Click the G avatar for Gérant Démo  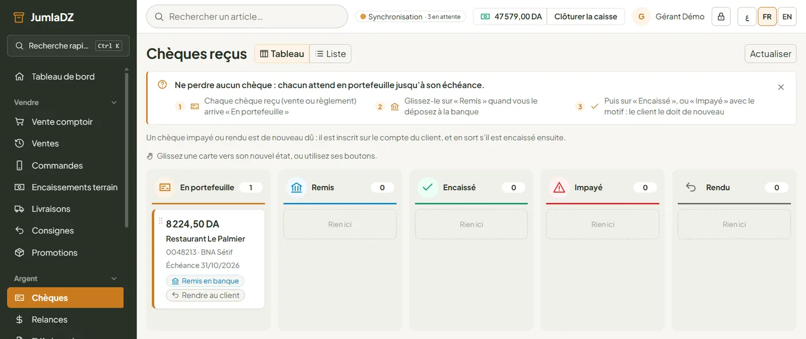(x=641, y=17)
